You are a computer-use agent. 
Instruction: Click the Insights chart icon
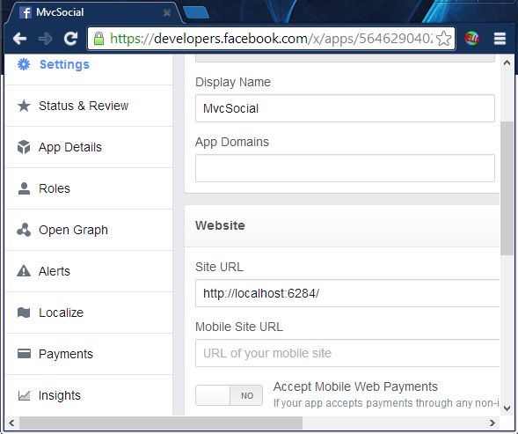click(24, 395)
